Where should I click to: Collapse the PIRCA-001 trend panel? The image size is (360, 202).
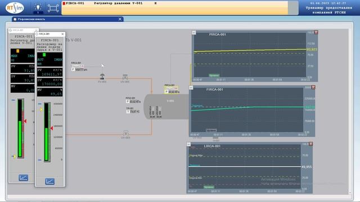pyautogui.click(x=194, y=33)
